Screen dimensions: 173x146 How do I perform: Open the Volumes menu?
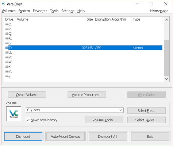[x=9, y=11]
